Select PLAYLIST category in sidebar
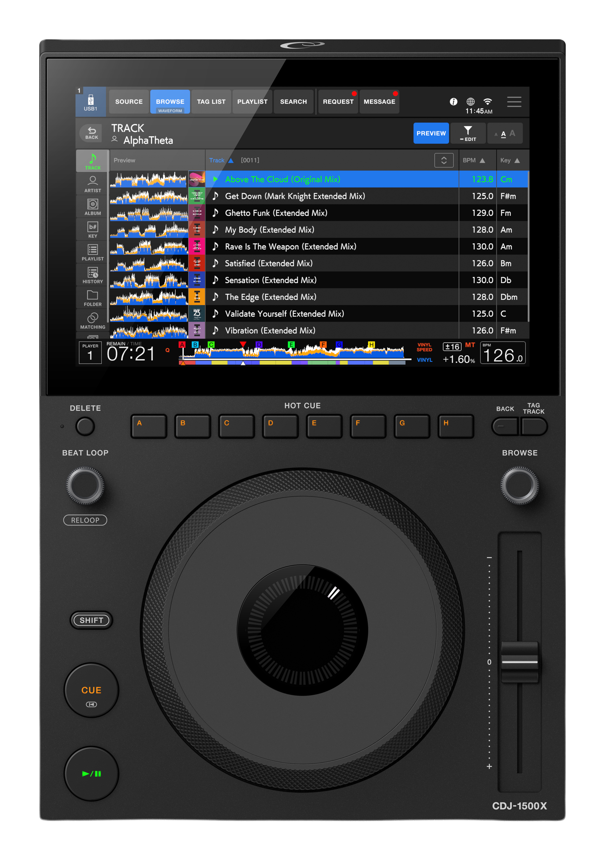 coord(93,252)
